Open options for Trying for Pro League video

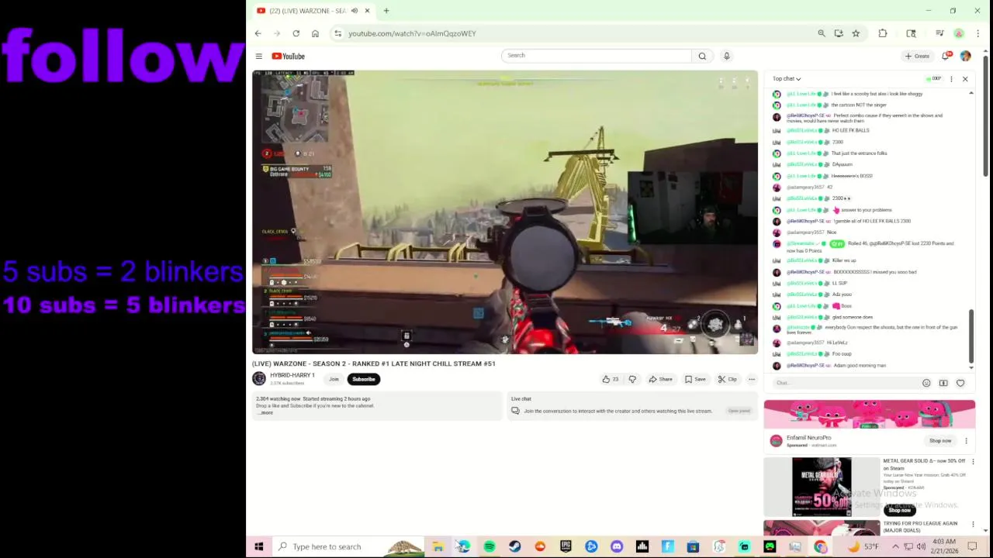point(973,525)
